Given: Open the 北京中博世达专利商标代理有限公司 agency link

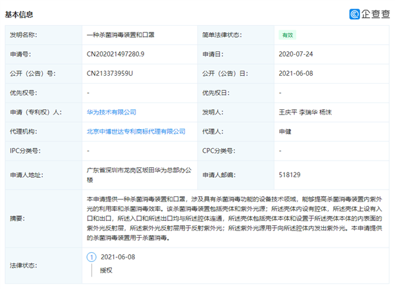Looking at the screenshot, I should pos(136,132).
